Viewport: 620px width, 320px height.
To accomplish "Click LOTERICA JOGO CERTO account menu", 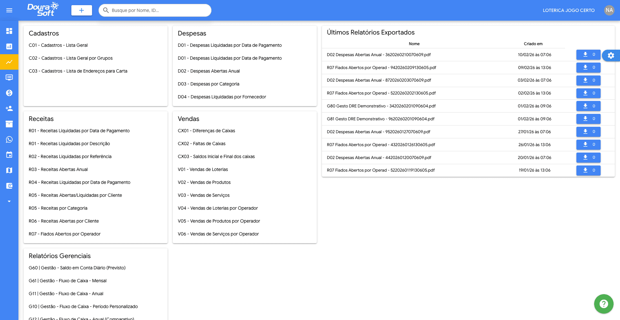I will [x=569, y=10].
